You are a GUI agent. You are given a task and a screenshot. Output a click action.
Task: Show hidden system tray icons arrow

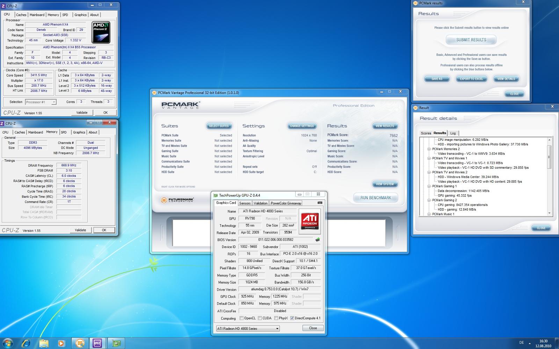tap(530, 343)
